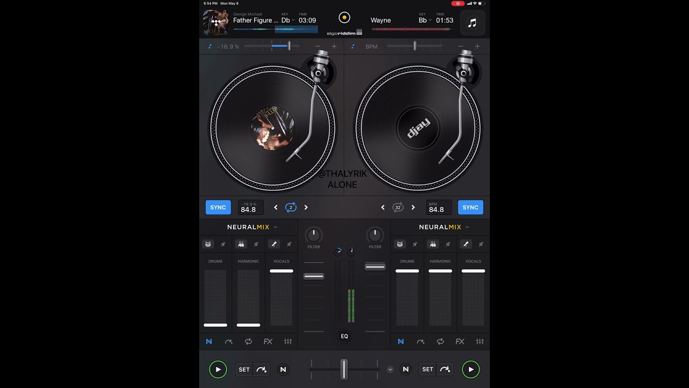689x388 pixels.
Task: Click left deck DRUMS fader handle
Action: coord(215,325)
